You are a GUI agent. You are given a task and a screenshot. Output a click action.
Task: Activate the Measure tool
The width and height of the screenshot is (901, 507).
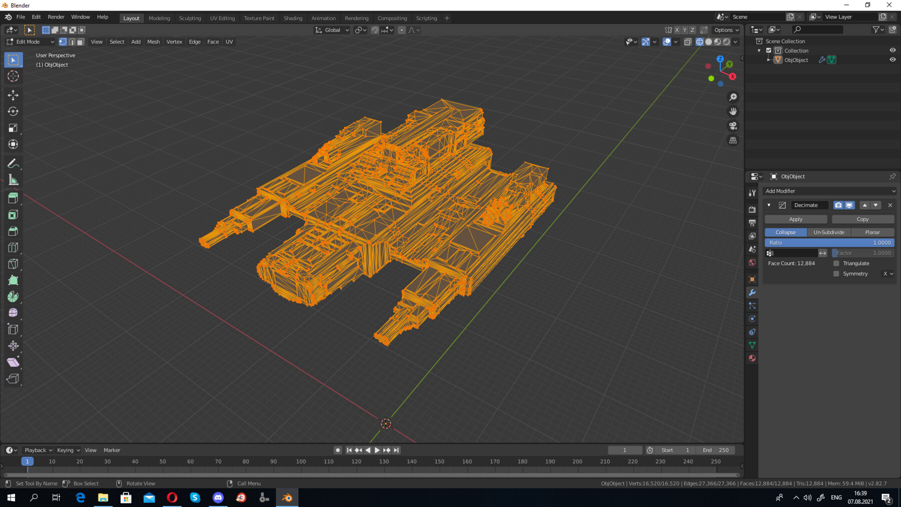point(13,179)
